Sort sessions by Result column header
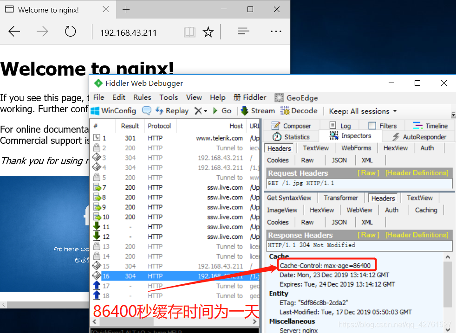 [130, 126]
